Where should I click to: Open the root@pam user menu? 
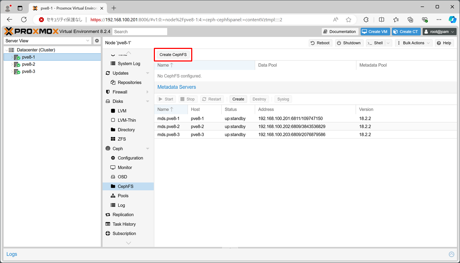pyautogui.click(x=439, y=32)
